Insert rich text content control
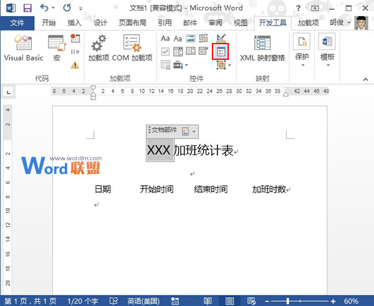 [x=165, y=39]
